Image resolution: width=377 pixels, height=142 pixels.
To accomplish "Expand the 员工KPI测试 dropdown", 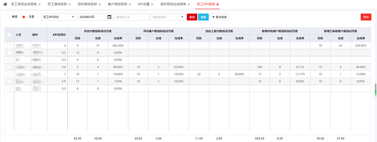I will 59,17.
